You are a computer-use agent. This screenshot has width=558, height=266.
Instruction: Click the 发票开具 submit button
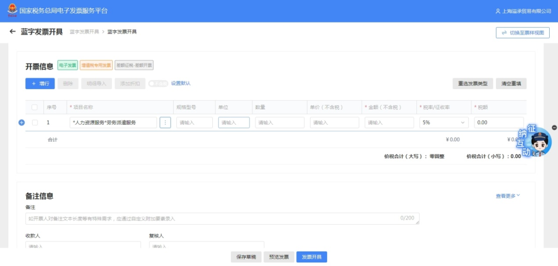(312, 257)
